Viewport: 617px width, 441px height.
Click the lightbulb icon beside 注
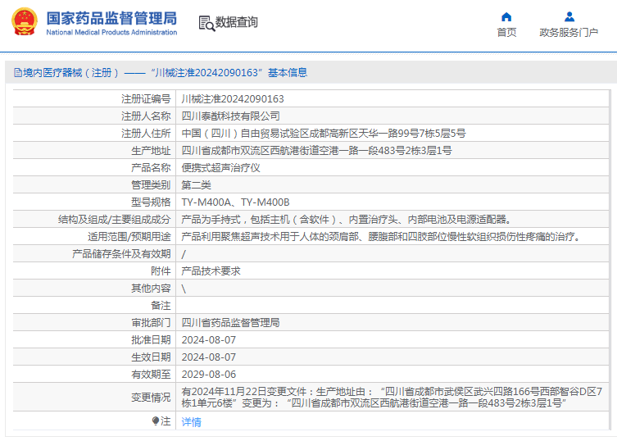(x=156, y=421)
